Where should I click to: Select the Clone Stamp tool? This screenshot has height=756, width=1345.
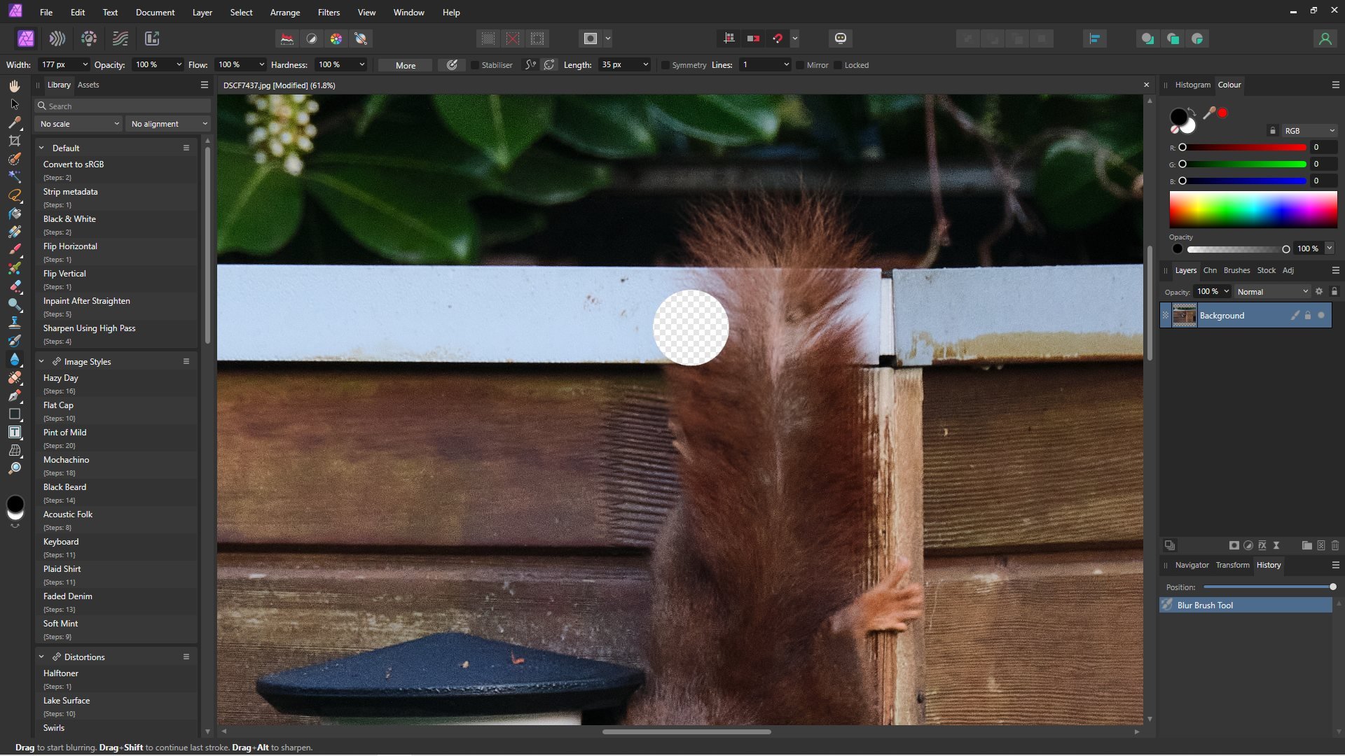(14, 323)
